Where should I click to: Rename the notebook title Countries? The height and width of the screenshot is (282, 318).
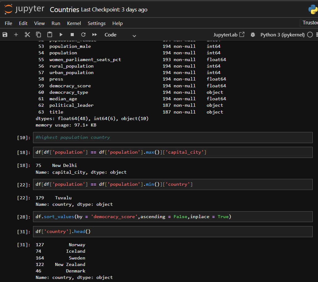(65, 10)
